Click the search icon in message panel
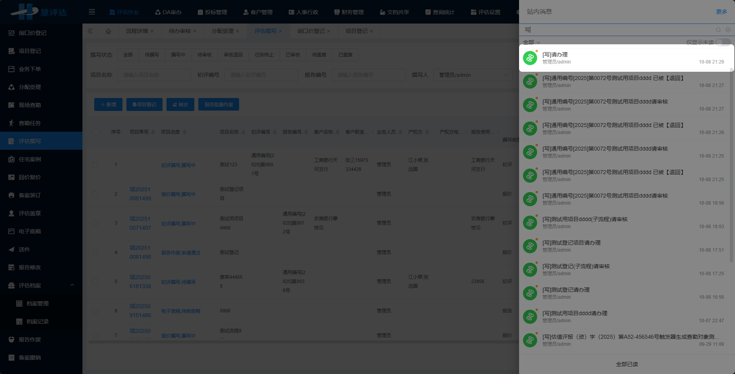This screenshot has height=374, width=735. click(718, 30)
